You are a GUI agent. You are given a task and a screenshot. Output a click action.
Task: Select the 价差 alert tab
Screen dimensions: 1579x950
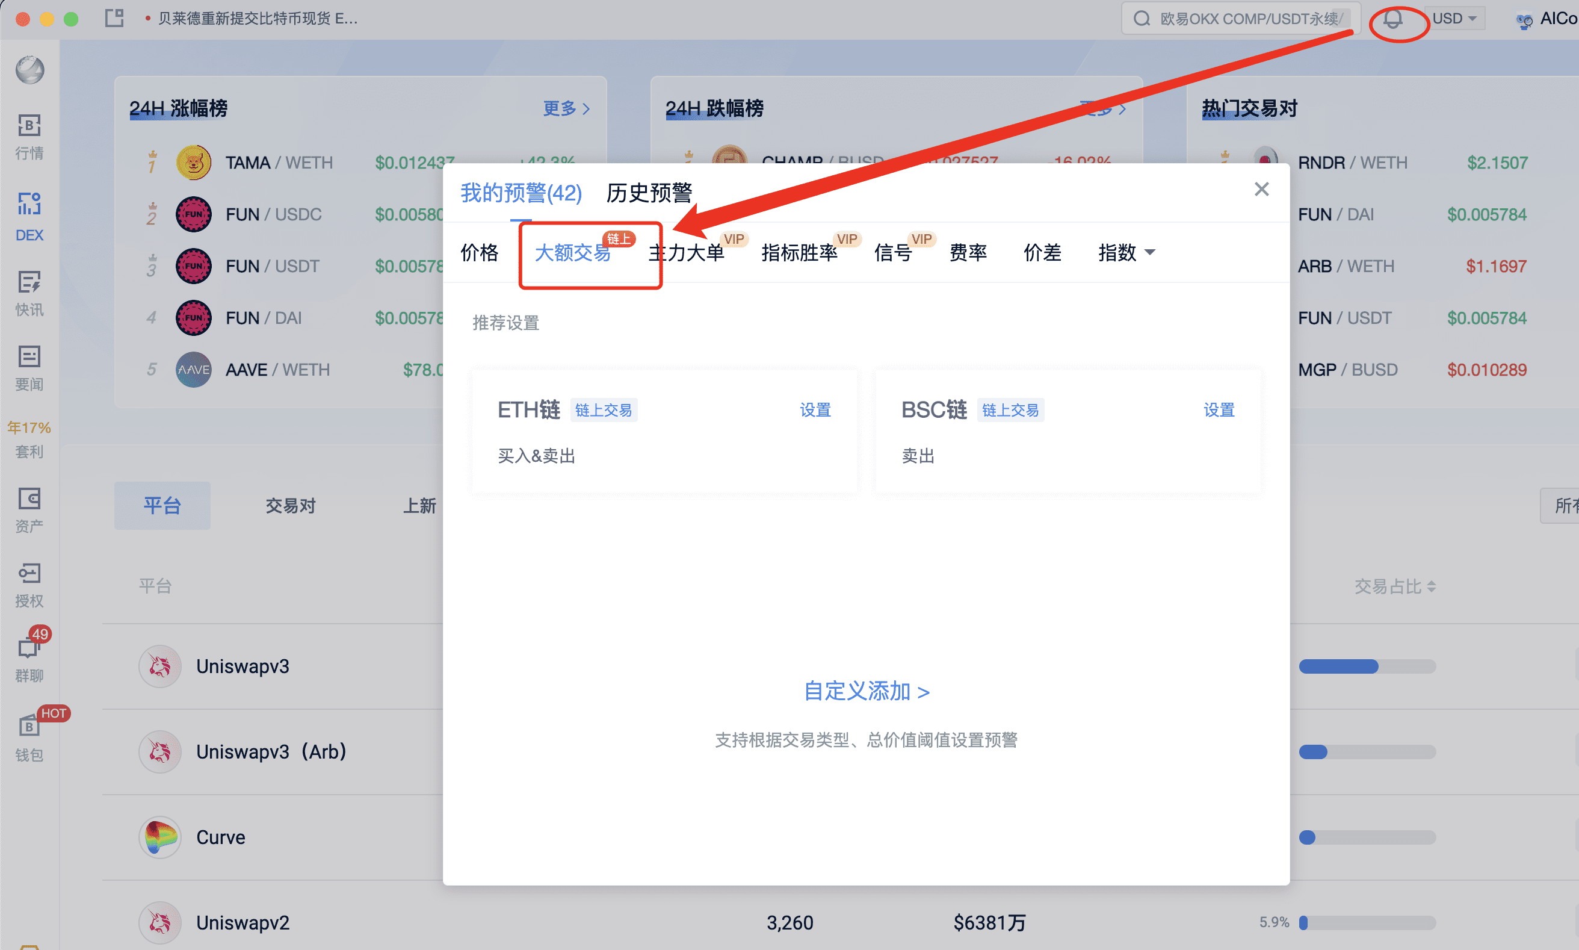(x=1042, y=252)
